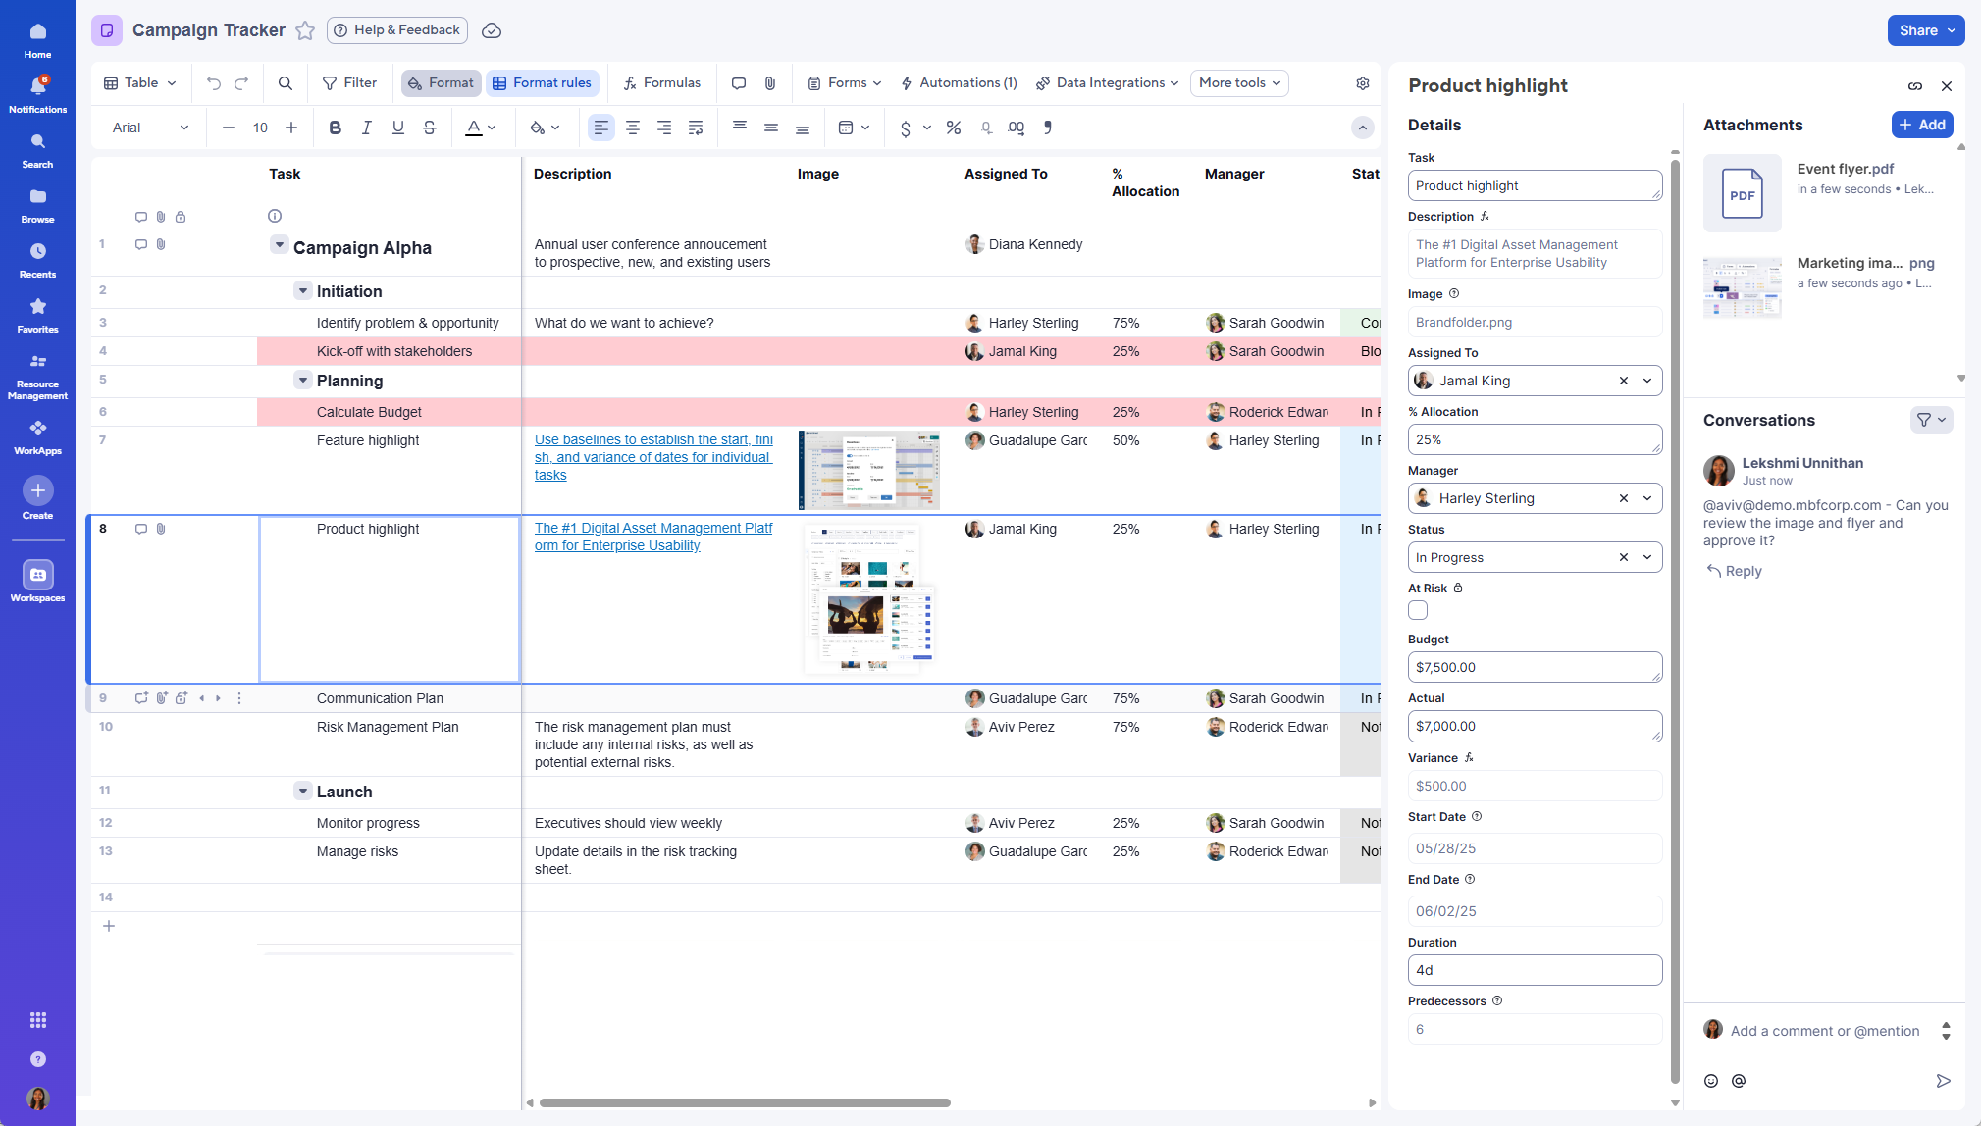Open the More tools menu

click(x=1238, y=82)
